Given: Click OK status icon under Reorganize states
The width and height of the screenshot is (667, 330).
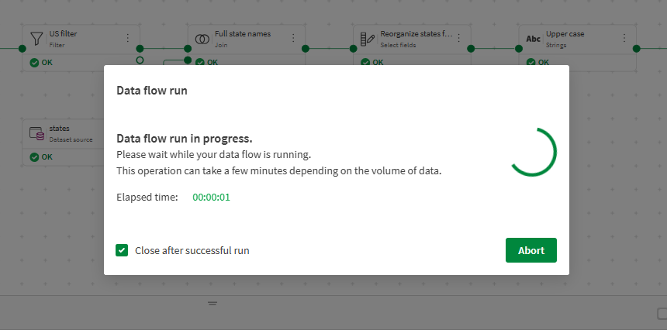Looking at the screenshot, I should 366,62.
